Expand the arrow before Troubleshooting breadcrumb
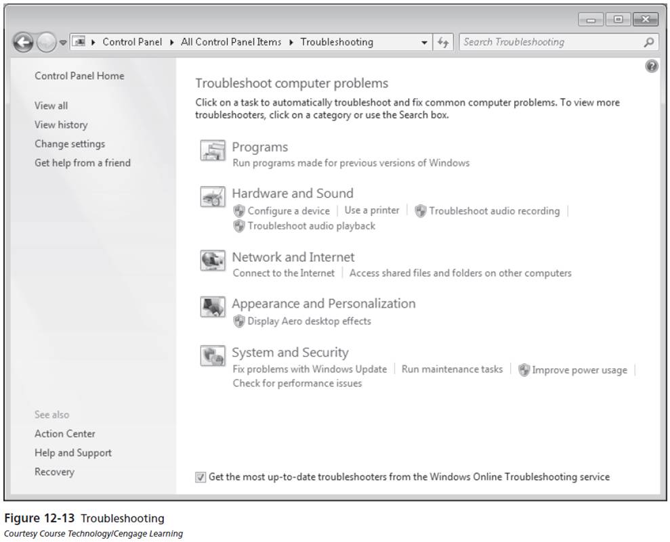This screenshot has height=542, width=670. tap(291, 42)
